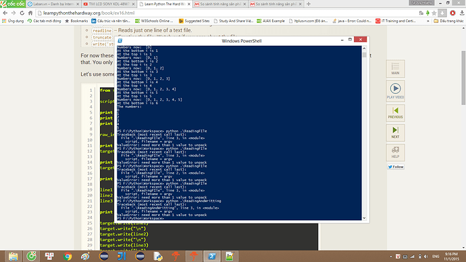Go to the PREVIOUS exercise
The image size is (466, 262).
[x=395, y=113]
